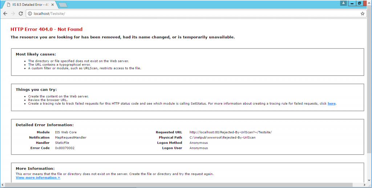This screenshot has height=188, width=372.
Task: Open a new tab with the new-tab button
Action: pyautogui.click(x=62, y=5)
